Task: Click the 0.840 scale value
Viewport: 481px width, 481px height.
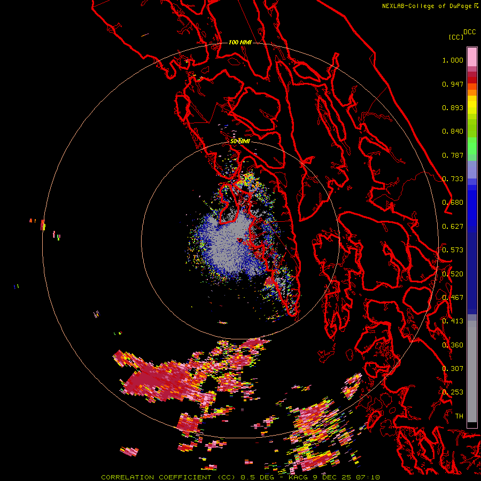Action: coord(453,131)
